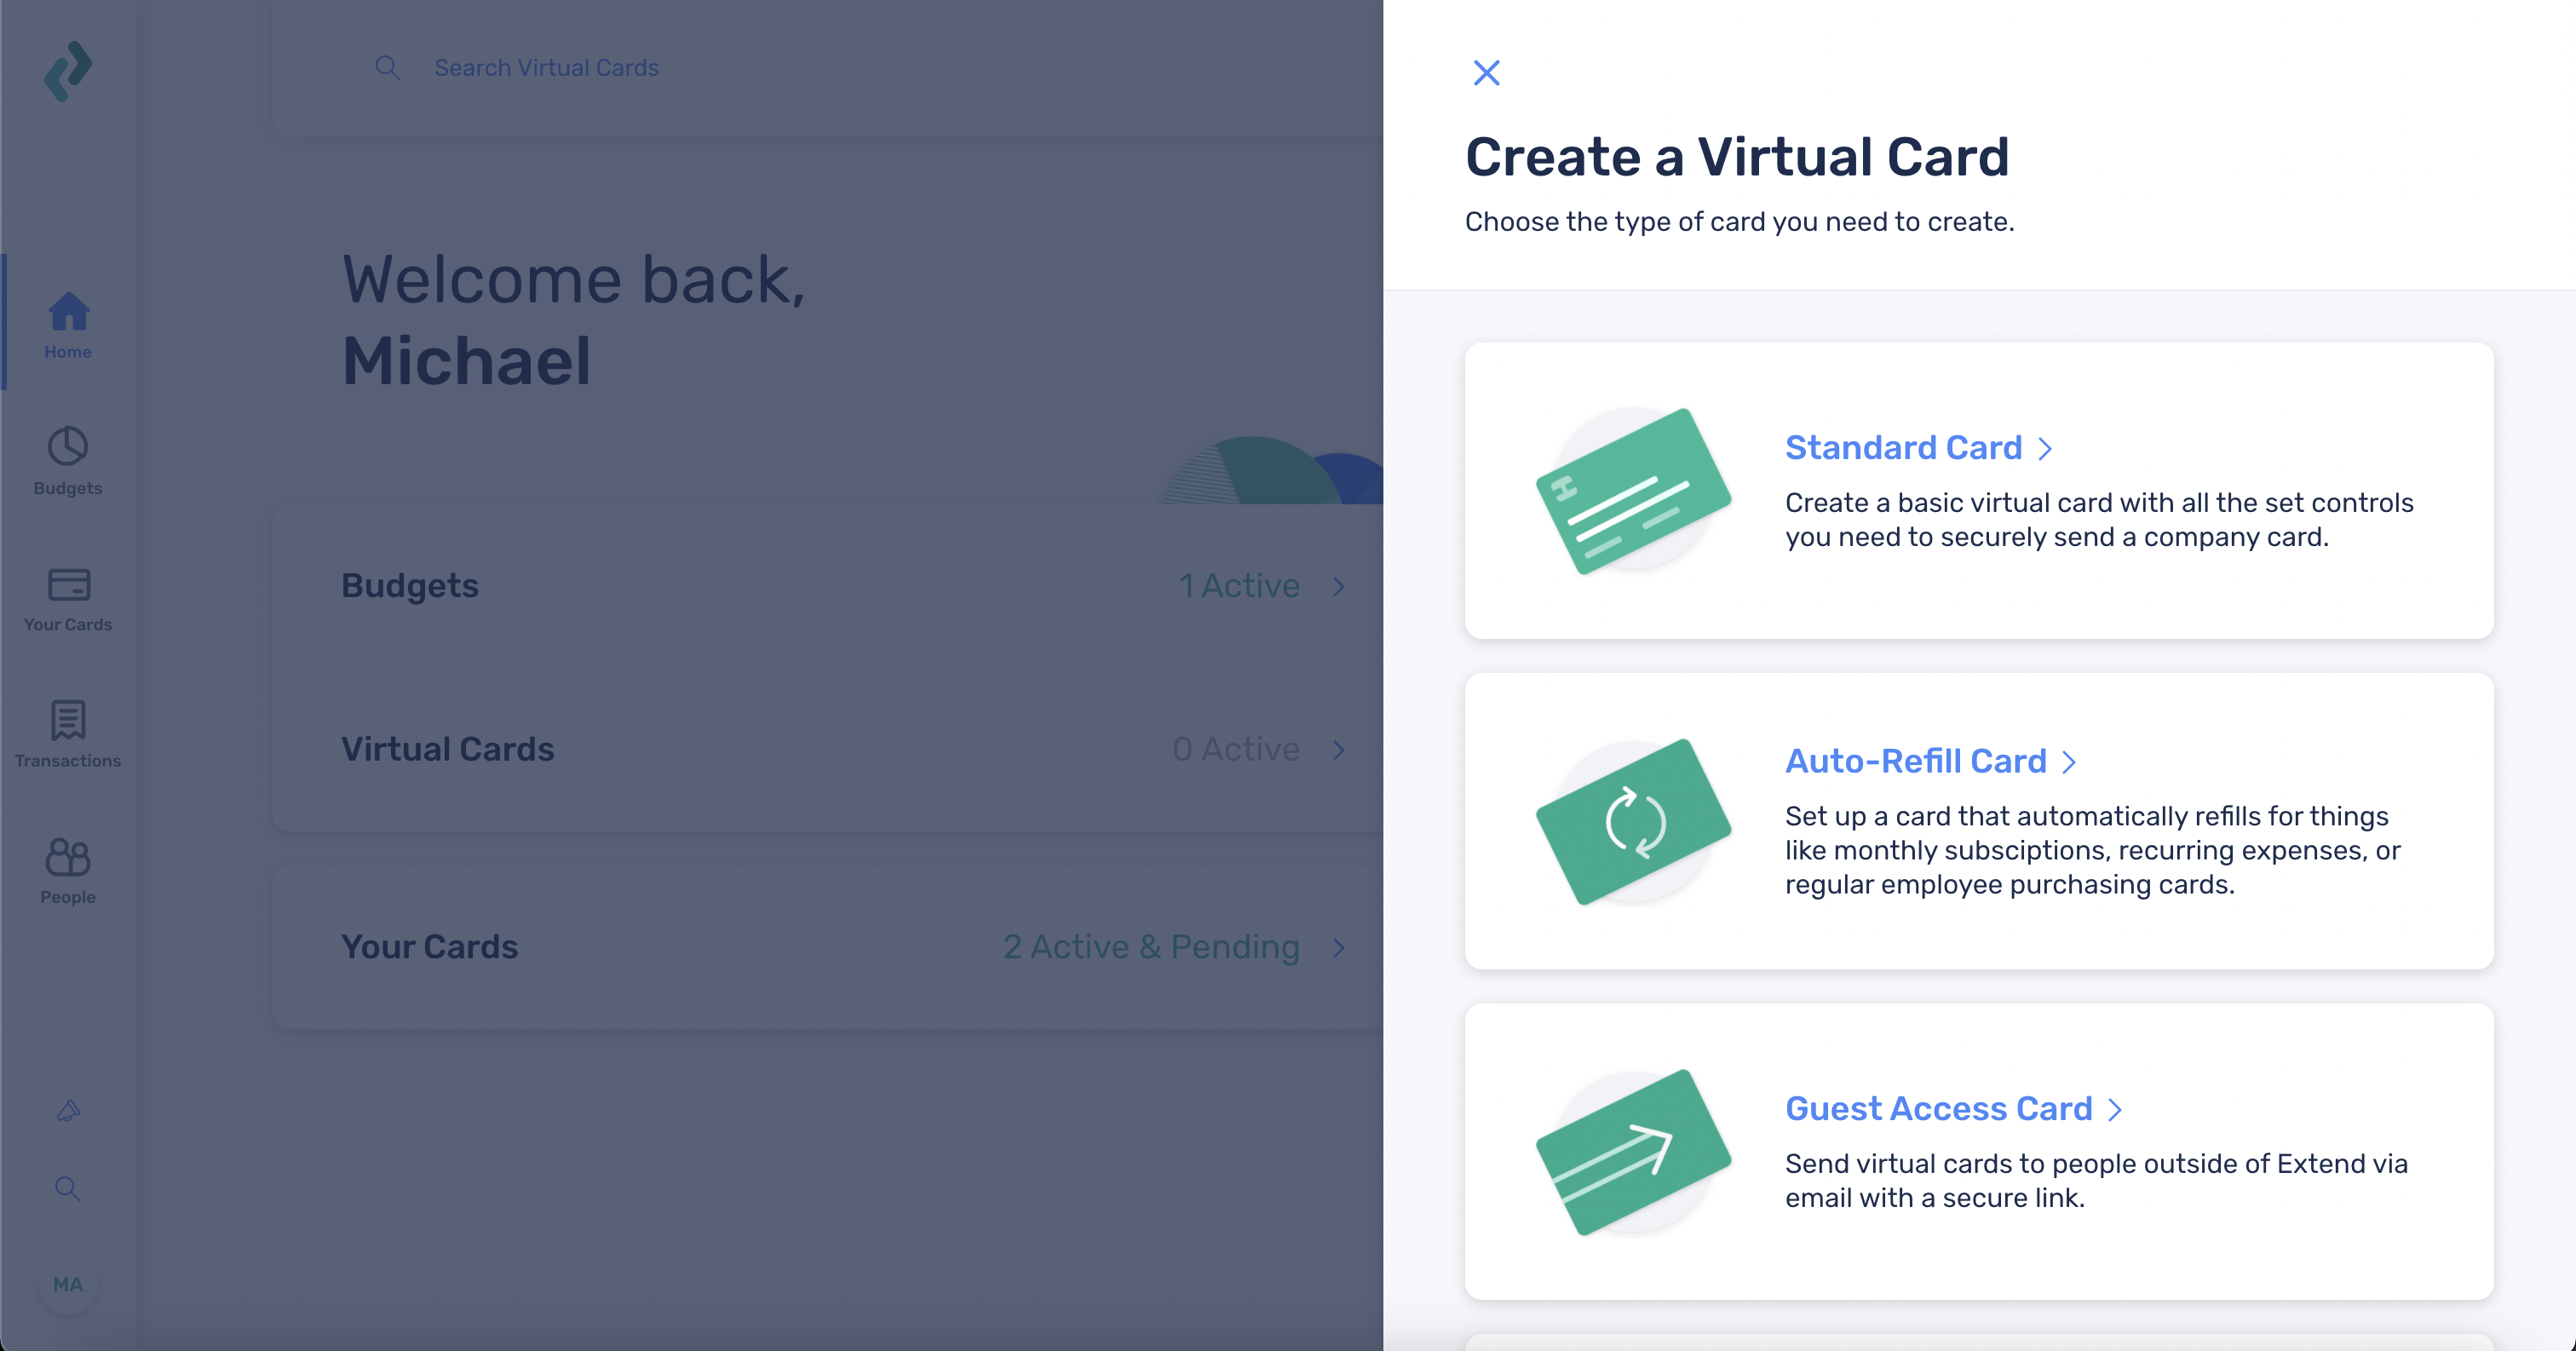Image resolution: width=2576 pixels, height=1351 pixels.
Task: Open the Your Cards row chevron
Action: click(1339, 947)
